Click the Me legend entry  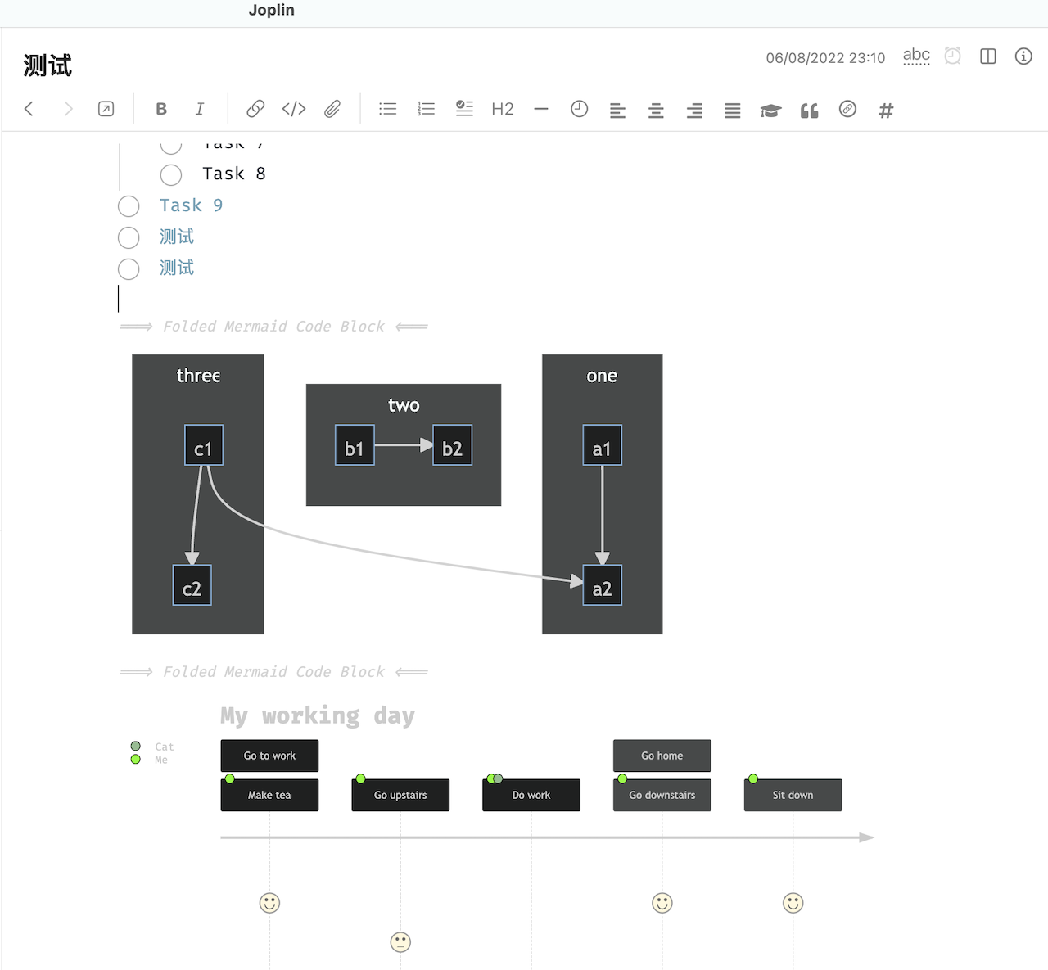pos(149,760)
